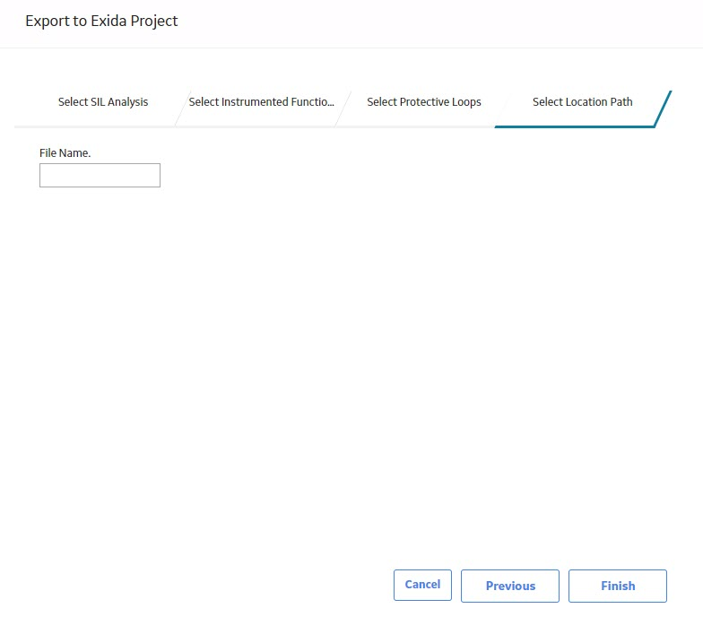Focus the File Name text box
Image resolution: width=703 pixels, height=617 pixels.
click(x=100, y=176)
